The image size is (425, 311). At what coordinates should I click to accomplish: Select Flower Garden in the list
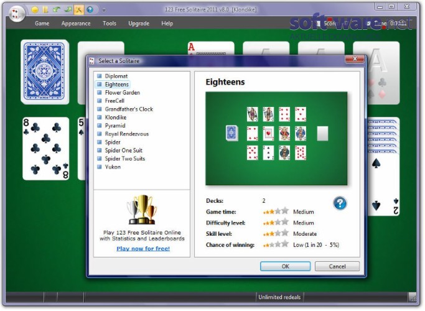coord(122,93)
